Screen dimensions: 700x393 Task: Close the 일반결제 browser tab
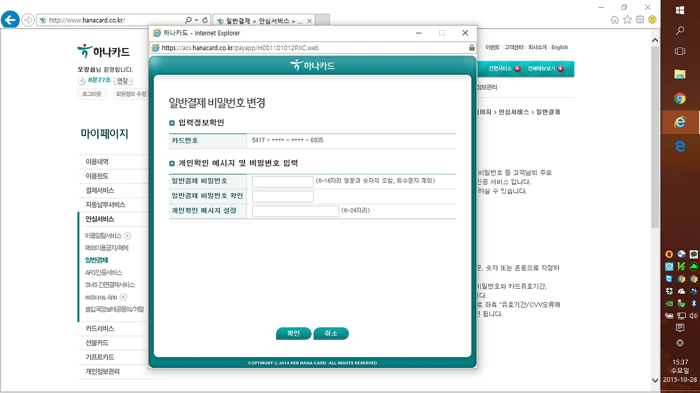(x=309, y=21)
